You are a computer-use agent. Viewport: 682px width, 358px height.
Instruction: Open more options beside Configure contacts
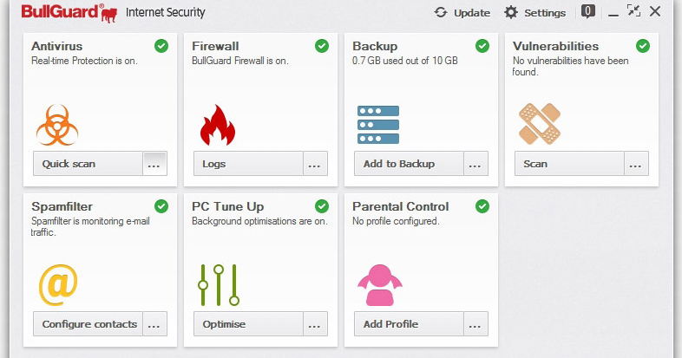(154, 323)
